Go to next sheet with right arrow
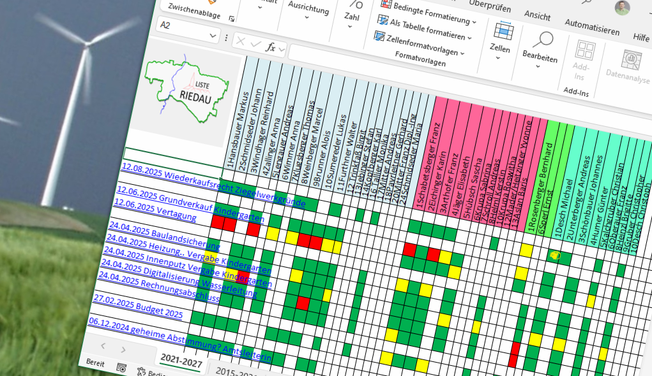This screenshot has height=376, width=652. tap(123, 350)
